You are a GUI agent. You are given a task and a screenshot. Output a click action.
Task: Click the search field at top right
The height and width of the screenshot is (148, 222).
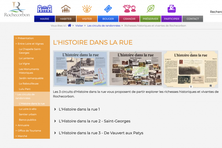[216, 12]
